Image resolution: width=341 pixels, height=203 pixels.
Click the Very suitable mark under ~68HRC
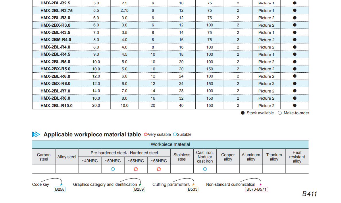(159, 169)
